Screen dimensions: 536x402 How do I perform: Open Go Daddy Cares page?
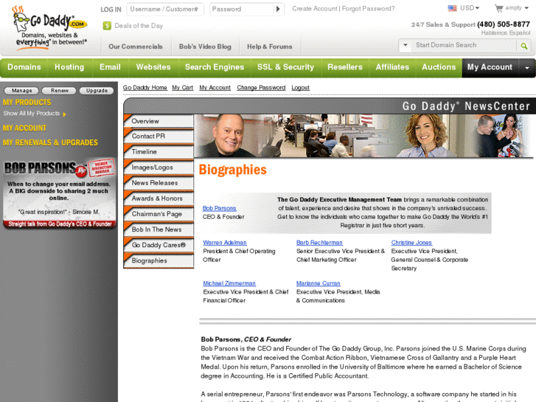(x=159, y=245)
